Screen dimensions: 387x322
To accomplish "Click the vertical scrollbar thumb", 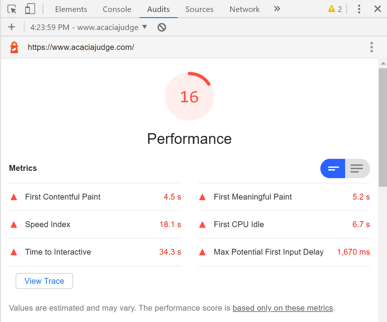I will (x=383, y=127).
